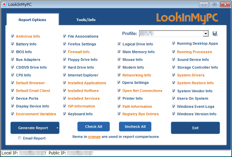Uncheck Default Email Client

(12, 90)
